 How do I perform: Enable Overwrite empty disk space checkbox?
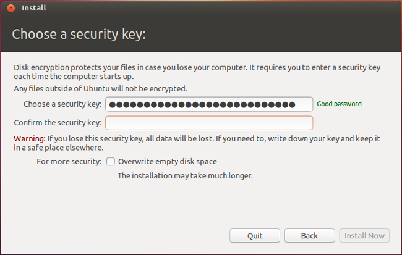[111, 162]
